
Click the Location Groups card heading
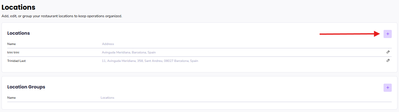tap(26, 87)
